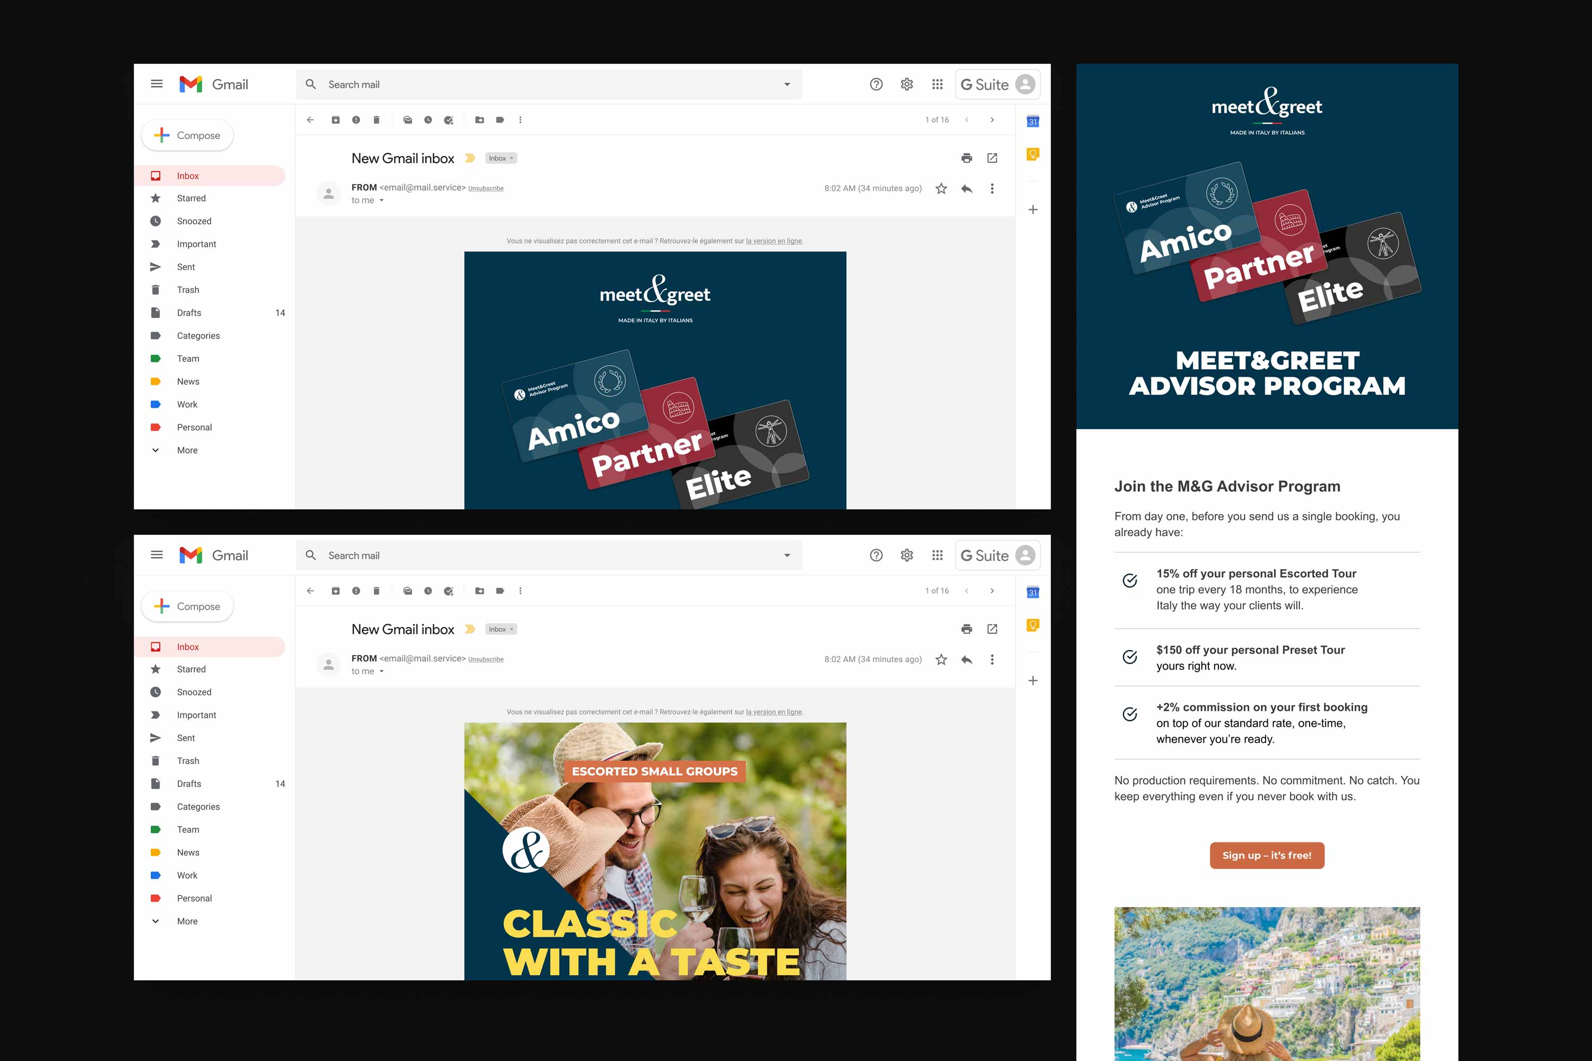Open 'la version en ligne' link in Amico cards Gmail window
Screen dimensions: 1592x1061
774,241
